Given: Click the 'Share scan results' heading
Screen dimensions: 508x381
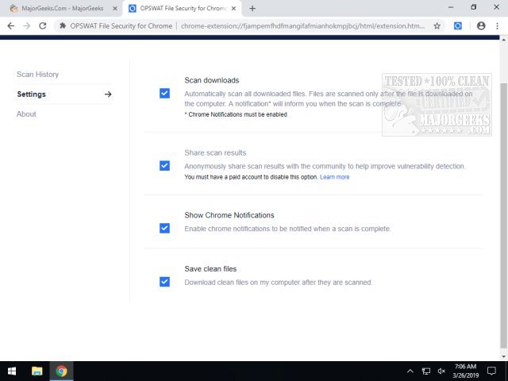Looking at the screenshot, I should (215, 152).
